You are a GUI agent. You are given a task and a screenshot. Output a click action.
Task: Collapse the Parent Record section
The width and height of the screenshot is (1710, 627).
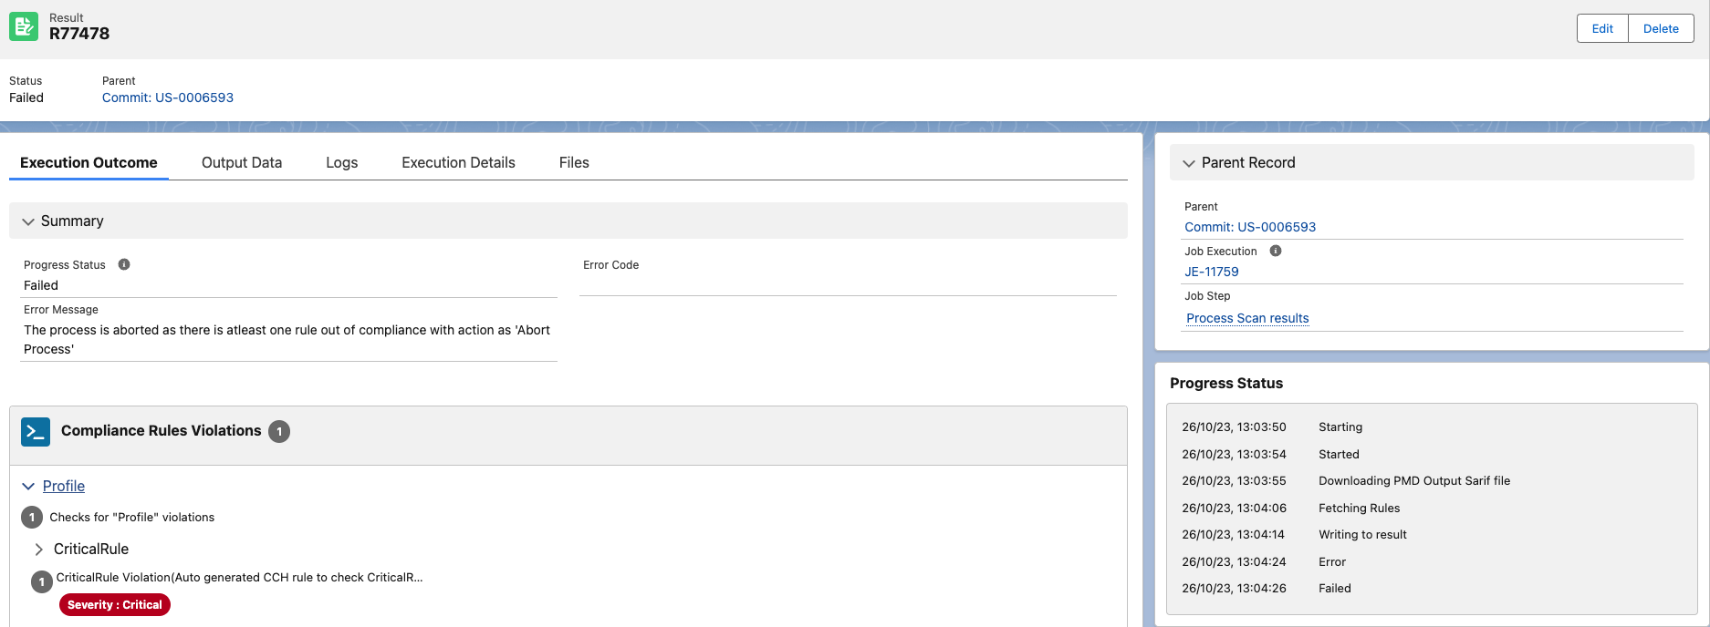pos(1189,163)
